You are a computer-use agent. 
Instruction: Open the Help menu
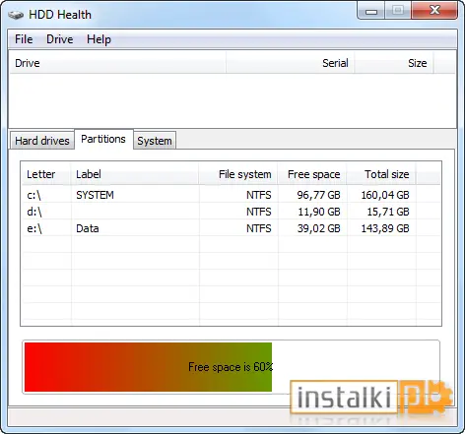click(x=99, y=39)
